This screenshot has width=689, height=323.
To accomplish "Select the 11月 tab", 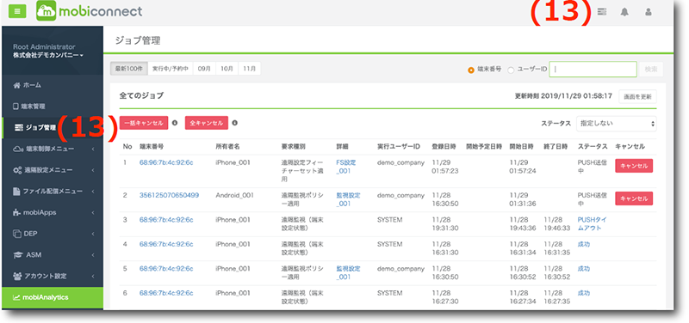I will coord(250,69).
